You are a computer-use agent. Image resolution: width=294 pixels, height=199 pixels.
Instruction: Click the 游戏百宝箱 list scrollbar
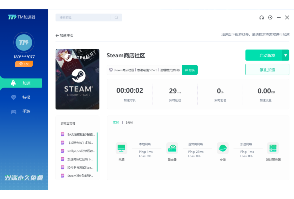pos(97,152)
